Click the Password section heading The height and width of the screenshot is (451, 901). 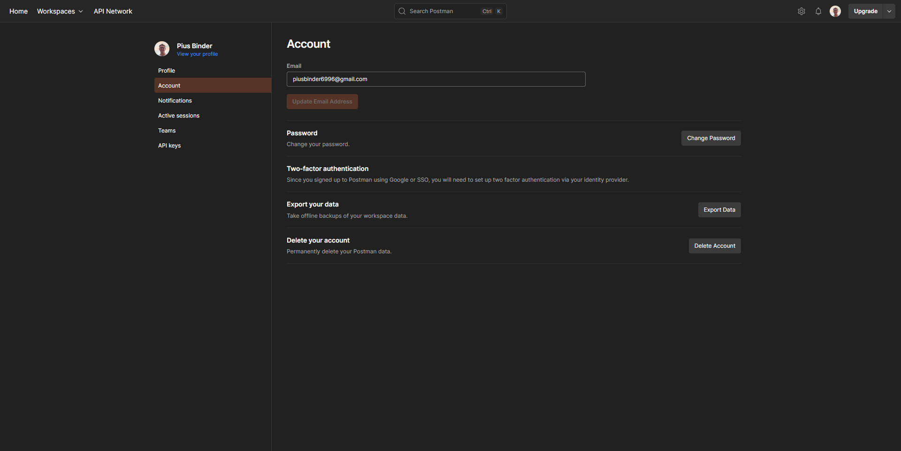[302, 133]
